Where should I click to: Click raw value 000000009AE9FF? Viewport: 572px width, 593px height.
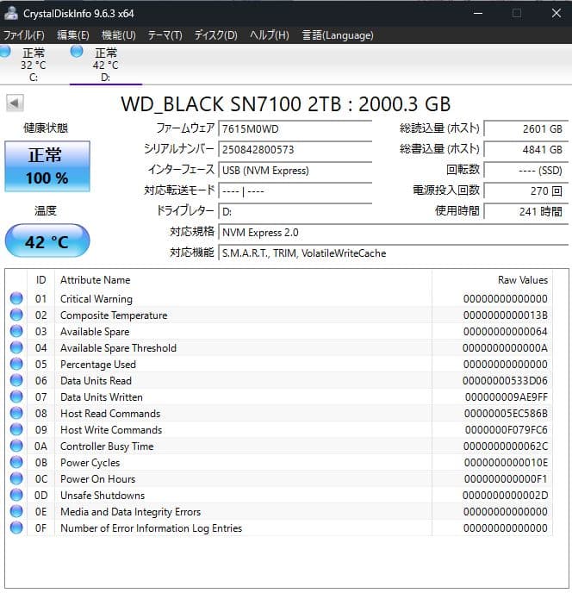click(x=507, y=397)
